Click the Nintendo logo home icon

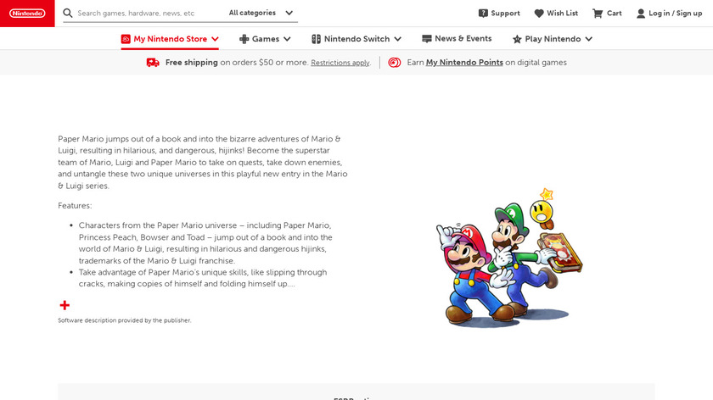(x=27, y=14)
